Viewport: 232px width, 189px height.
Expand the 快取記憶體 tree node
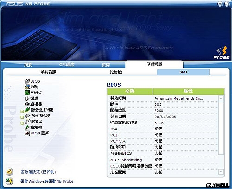pos(22,117)
